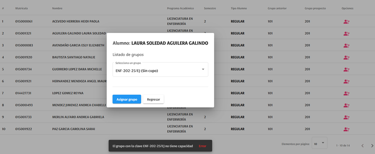This screenshot has width=375, height=154.
Task: Open the Selecciona un grupo dropdown
Action: tap(160, 69)
